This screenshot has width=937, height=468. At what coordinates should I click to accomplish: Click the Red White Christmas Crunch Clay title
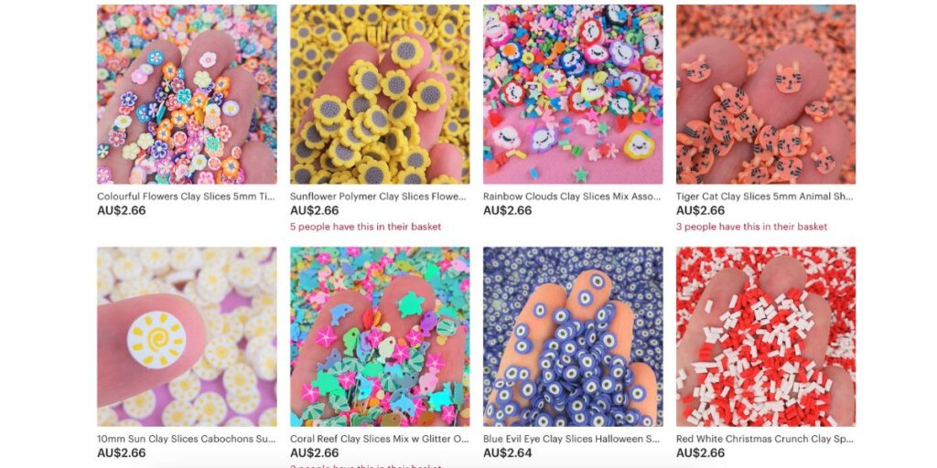tap(766, 439)
